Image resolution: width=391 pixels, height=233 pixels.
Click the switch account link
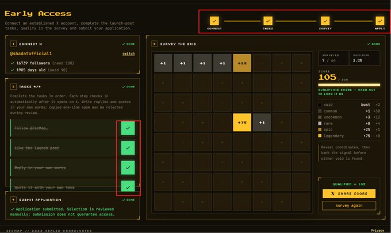128,54
